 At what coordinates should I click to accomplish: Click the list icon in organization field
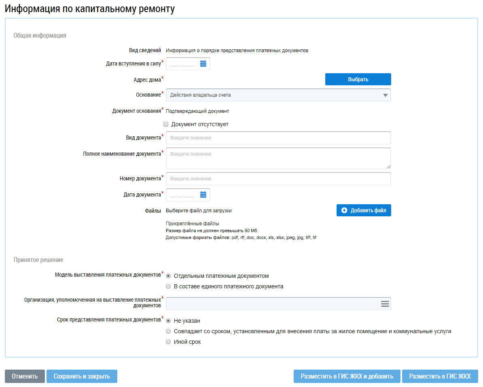tap(385, 304)
